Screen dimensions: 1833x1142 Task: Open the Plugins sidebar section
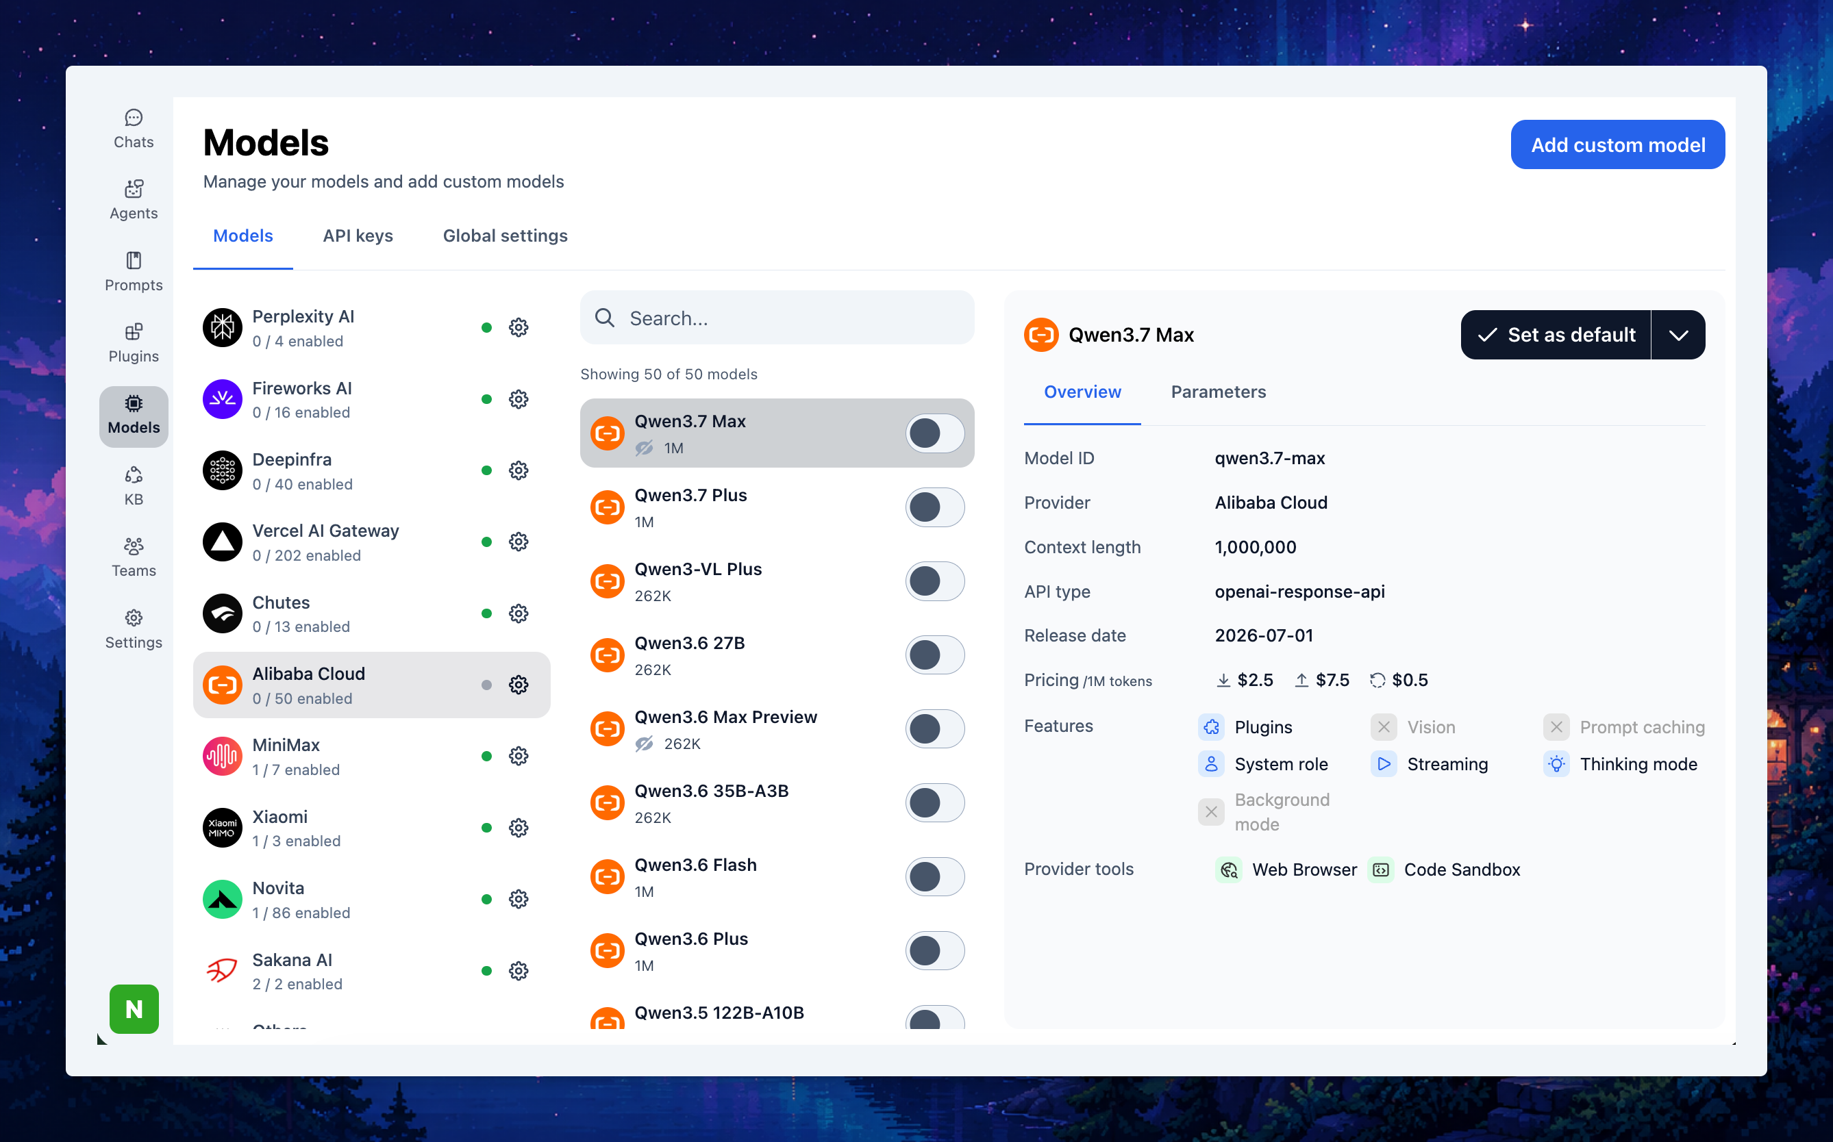tap(134, 343)
